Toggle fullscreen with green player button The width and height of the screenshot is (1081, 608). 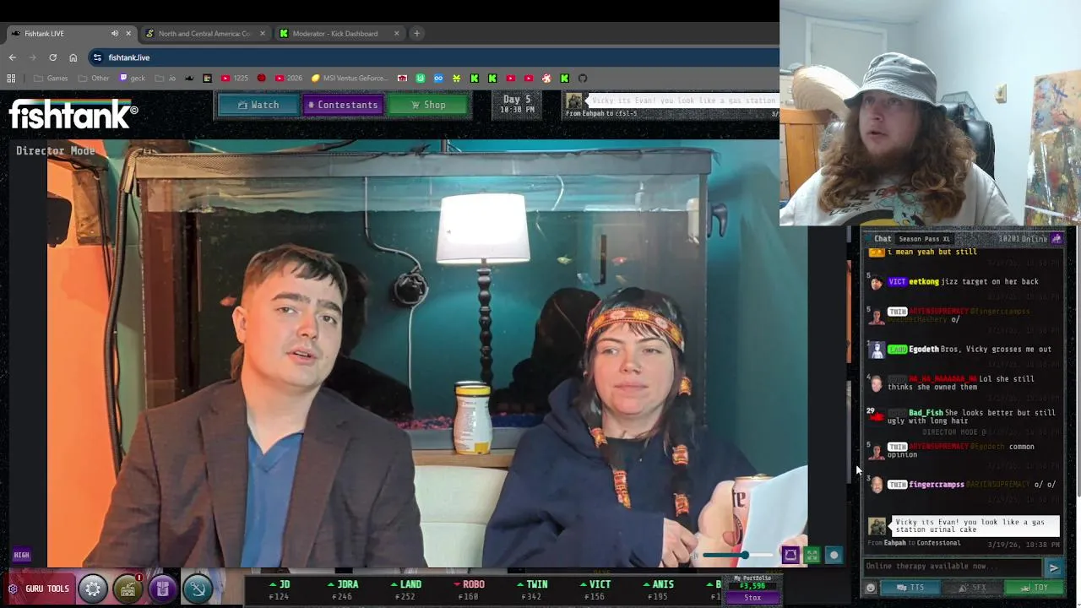point(812,555)
